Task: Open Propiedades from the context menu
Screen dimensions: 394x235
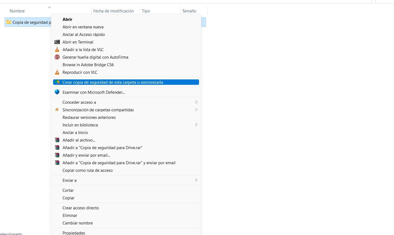Action: tap(74, 233)
